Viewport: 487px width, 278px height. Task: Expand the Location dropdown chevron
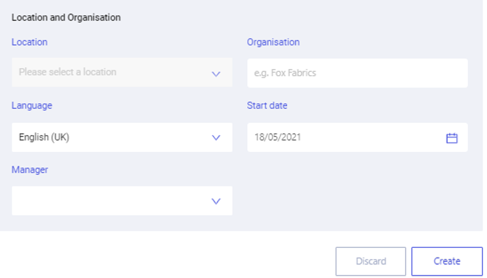(216, 74)
